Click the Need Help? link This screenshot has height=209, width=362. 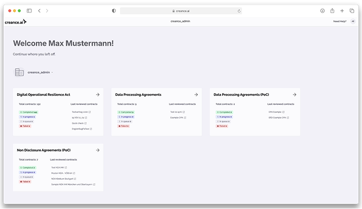pyautogui.click(x=340, y=21)
